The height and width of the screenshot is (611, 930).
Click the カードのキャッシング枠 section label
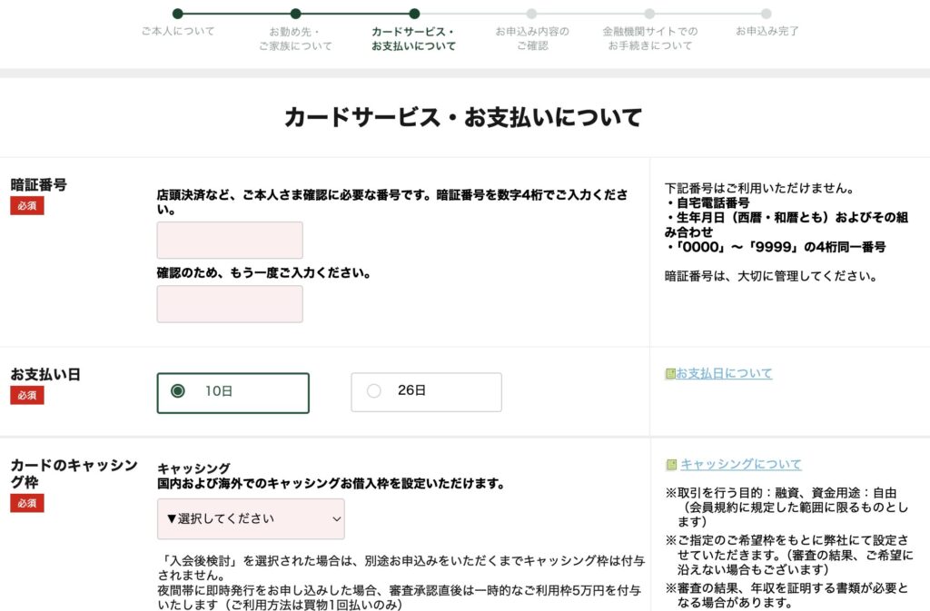[74, 474]
